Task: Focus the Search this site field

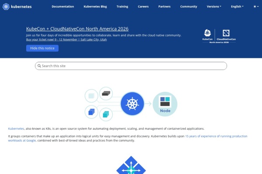Action: (131, 66)
